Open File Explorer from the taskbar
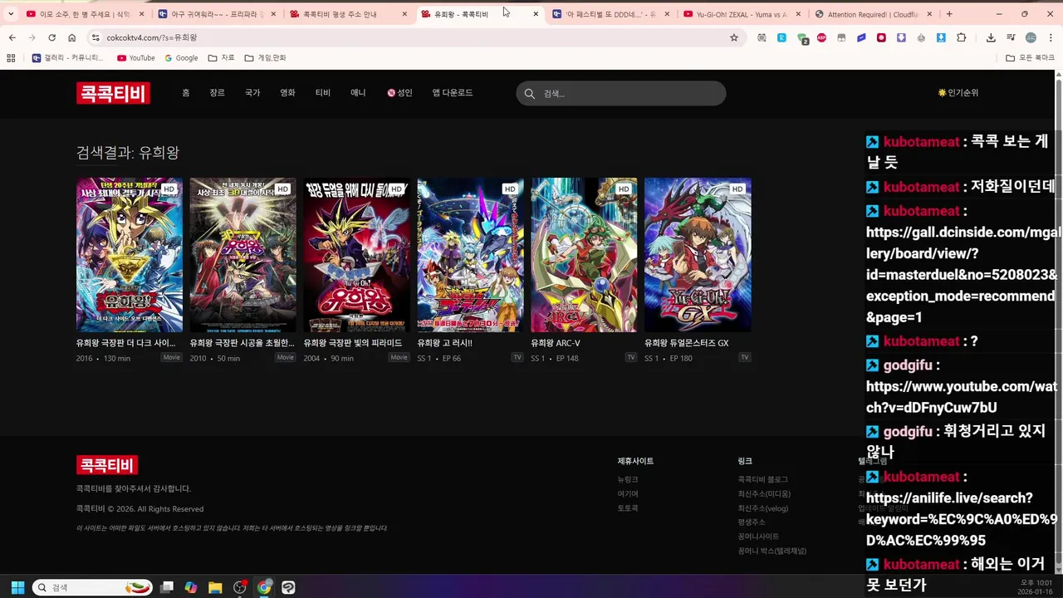Image resolution: width=1063 pixels, height=598 pixels. [x=215, y=587]
